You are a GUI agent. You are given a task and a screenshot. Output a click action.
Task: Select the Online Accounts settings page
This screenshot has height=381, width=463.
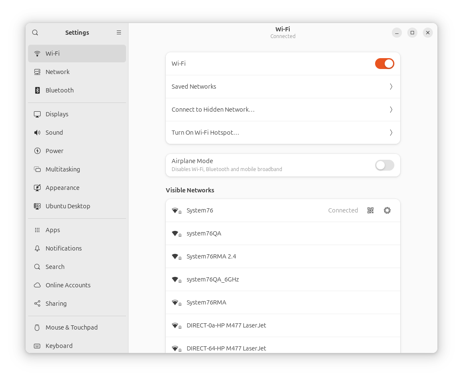(68, 285)
